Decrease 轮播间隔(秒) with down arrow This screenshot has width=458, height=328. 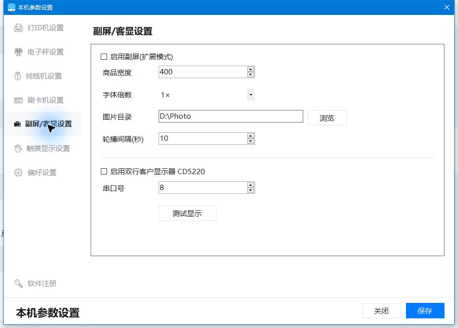(251, 141)
